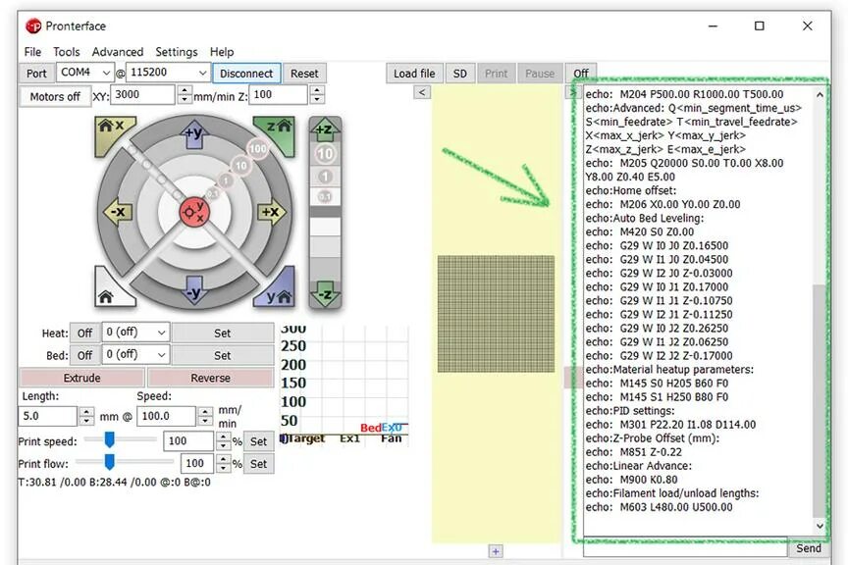Click the XY feedrate field 3000

[142, 95]
